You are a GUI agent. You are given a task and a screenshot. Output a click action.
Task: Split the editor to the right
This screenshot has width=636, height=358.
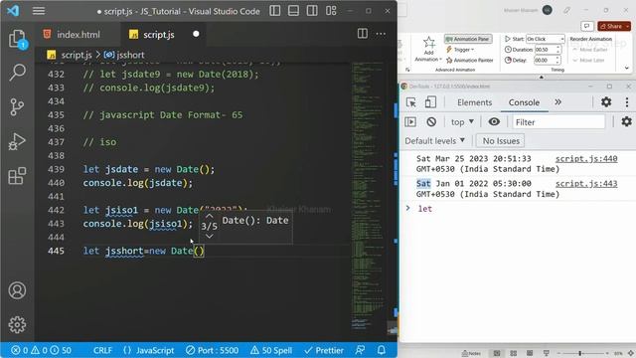tap(363, 34)
